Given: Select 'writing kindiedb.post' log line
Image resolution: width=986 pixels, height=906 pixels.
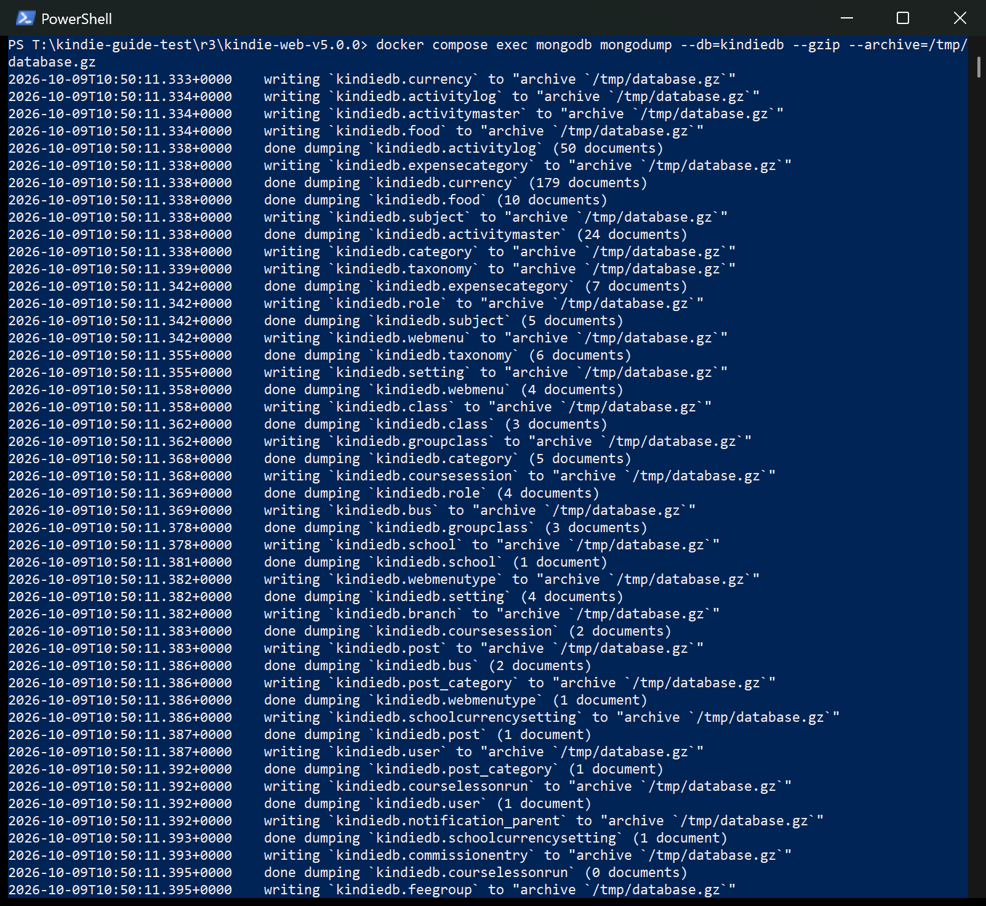Looking at the screenshot, I should pos(356,649).
